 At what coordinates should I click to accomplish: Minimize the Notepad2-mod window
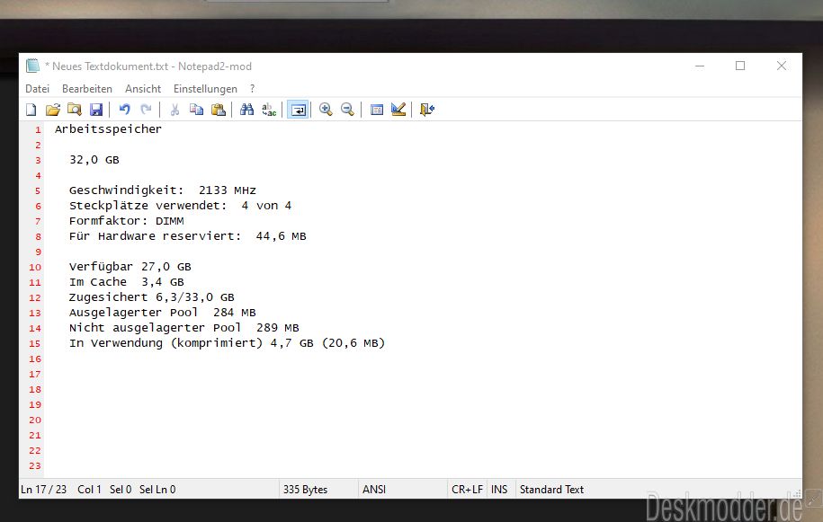point(700,66)
